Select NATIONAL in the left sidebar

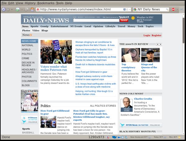coord(29,45)
